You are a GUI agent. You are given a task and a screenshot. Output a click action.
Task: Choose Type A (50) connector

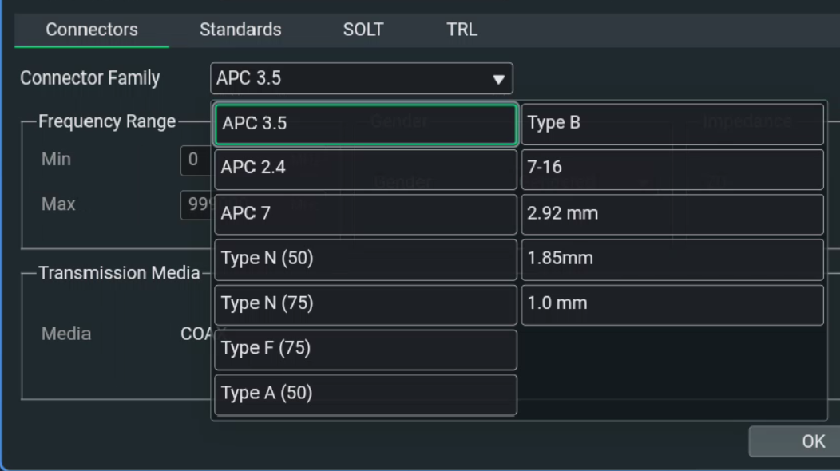(x=366, y=394)
